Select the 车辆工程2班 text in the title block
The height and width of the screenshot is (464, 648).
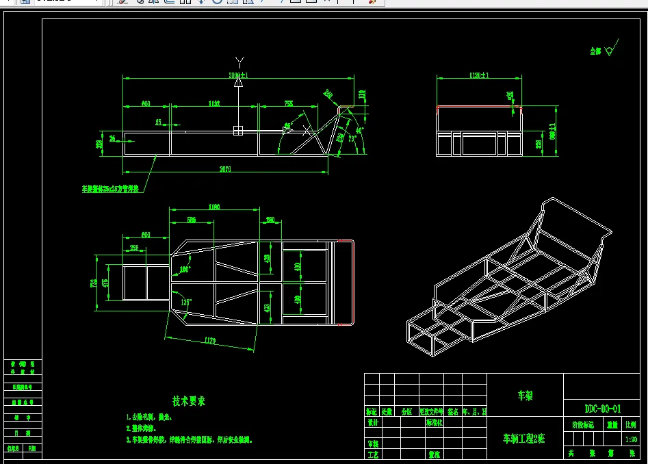click(524, 439)
